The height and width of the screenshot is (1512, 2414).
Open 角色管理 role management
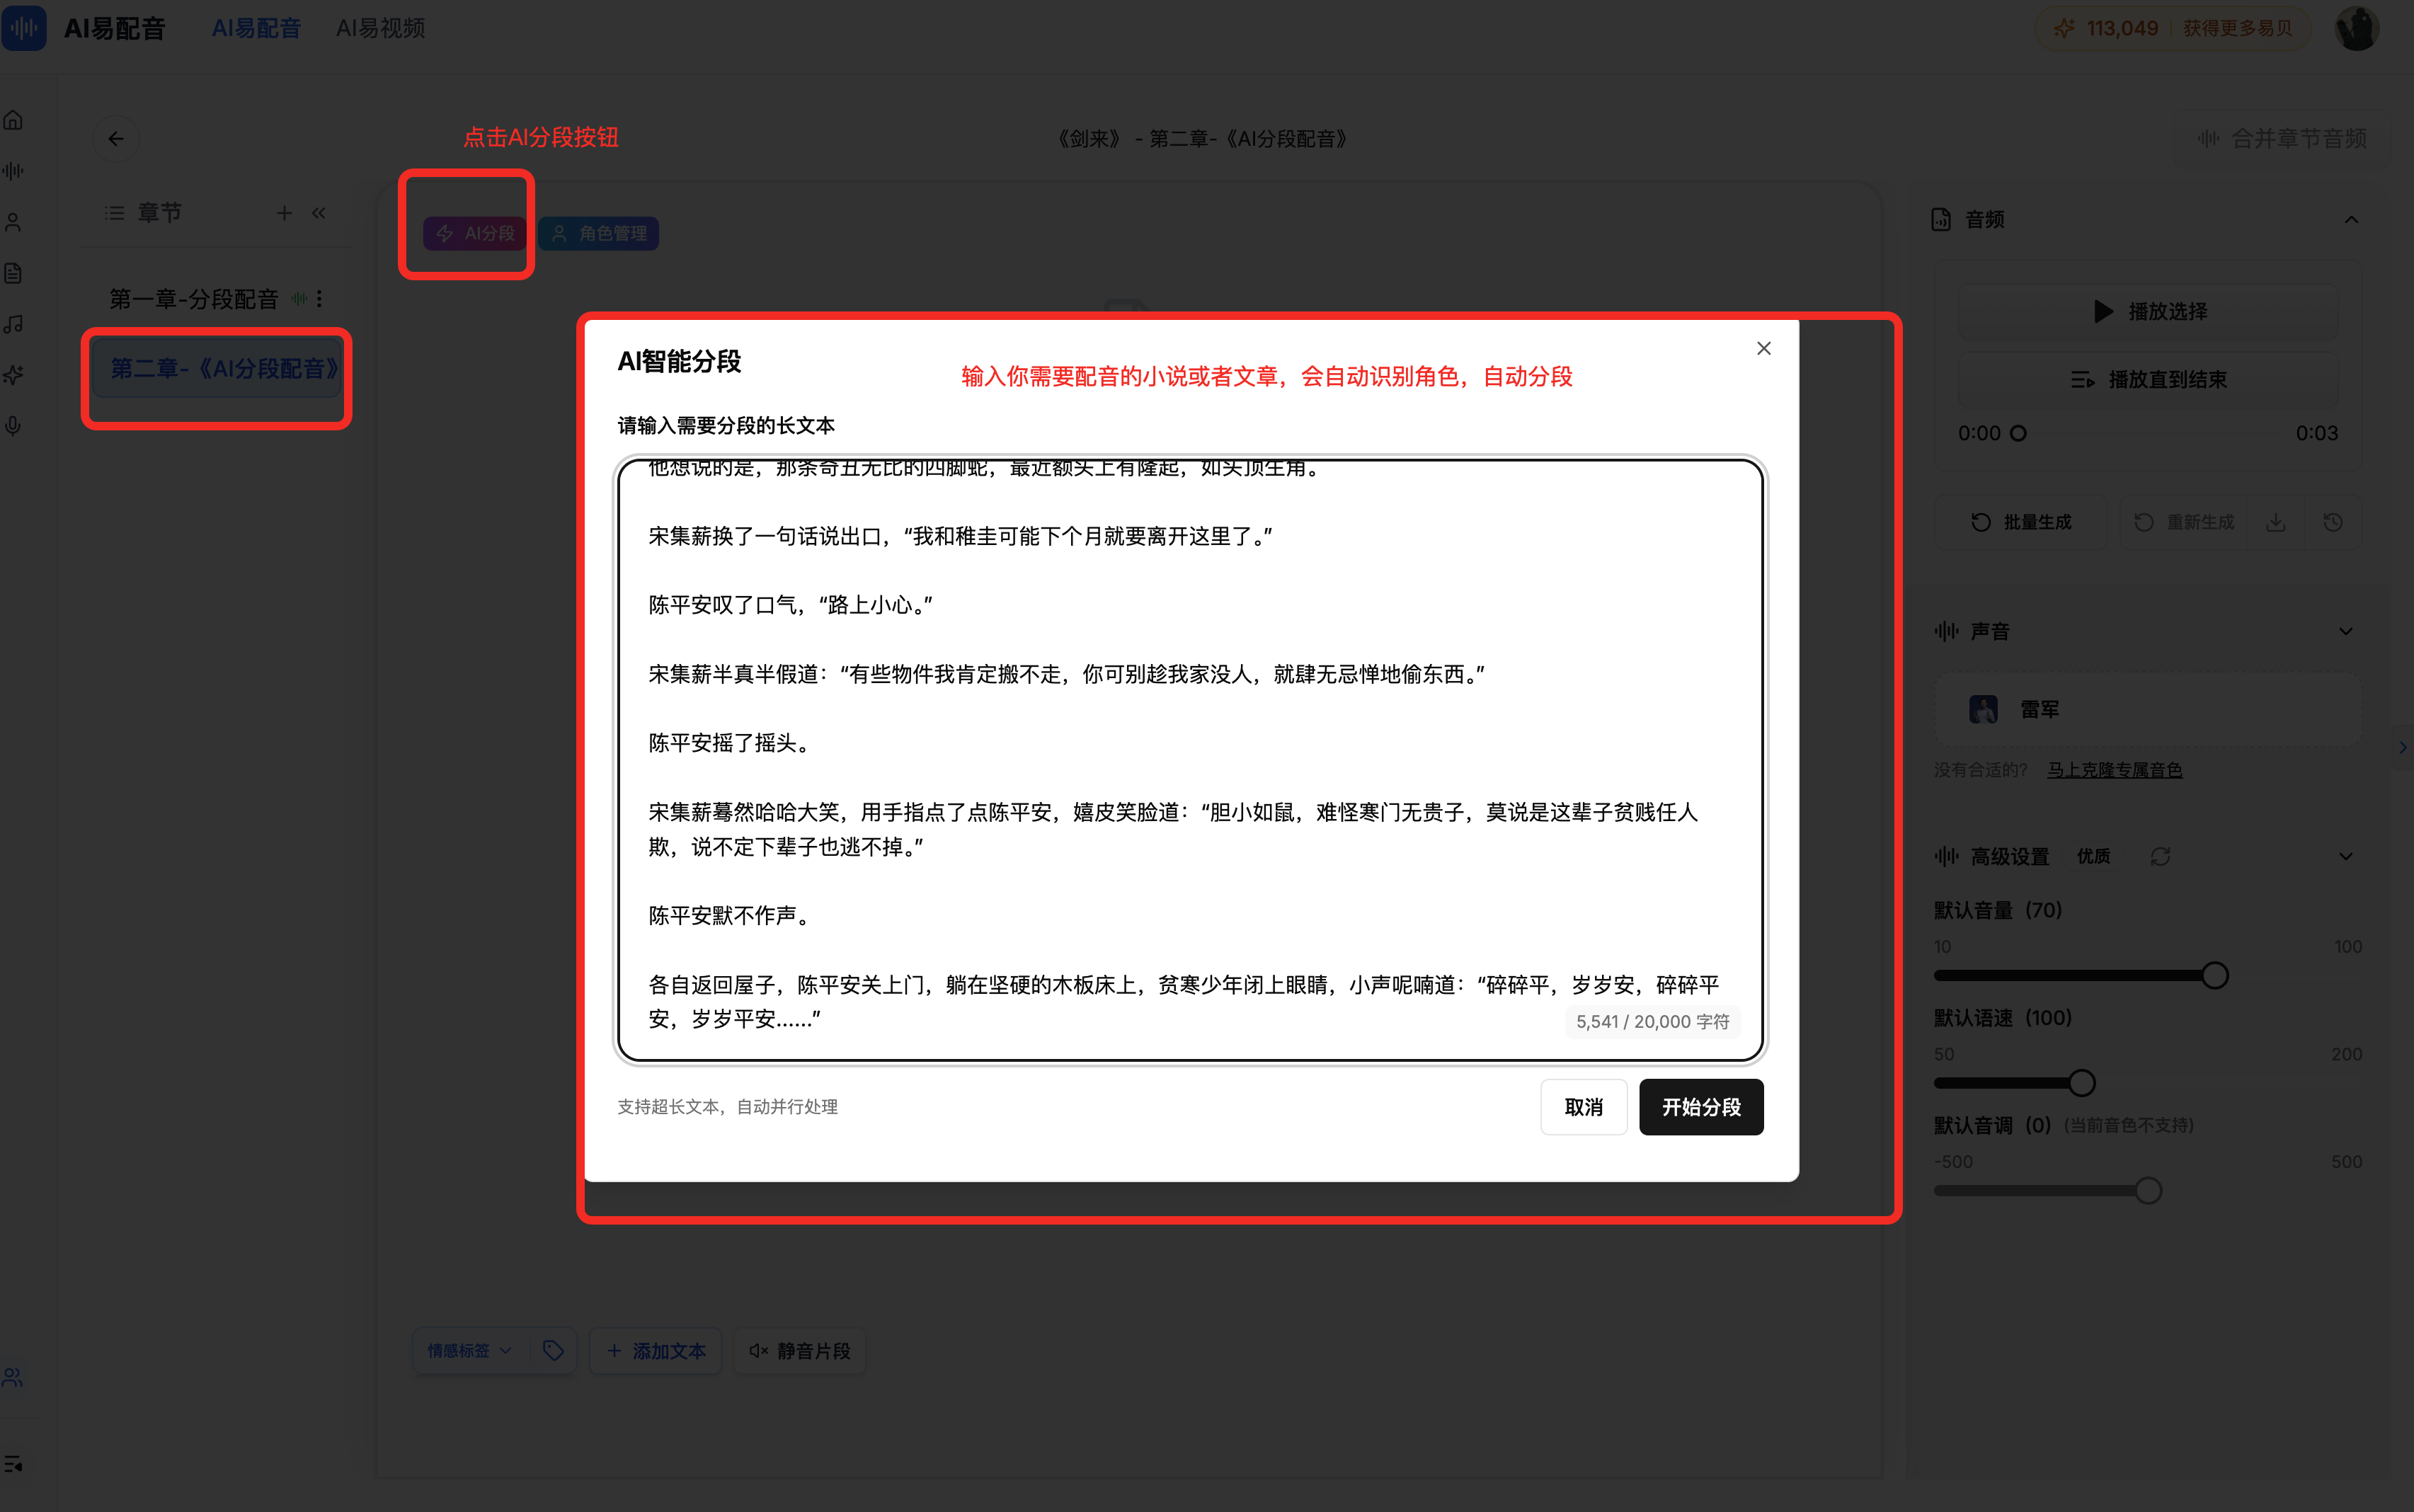[599, 234]
